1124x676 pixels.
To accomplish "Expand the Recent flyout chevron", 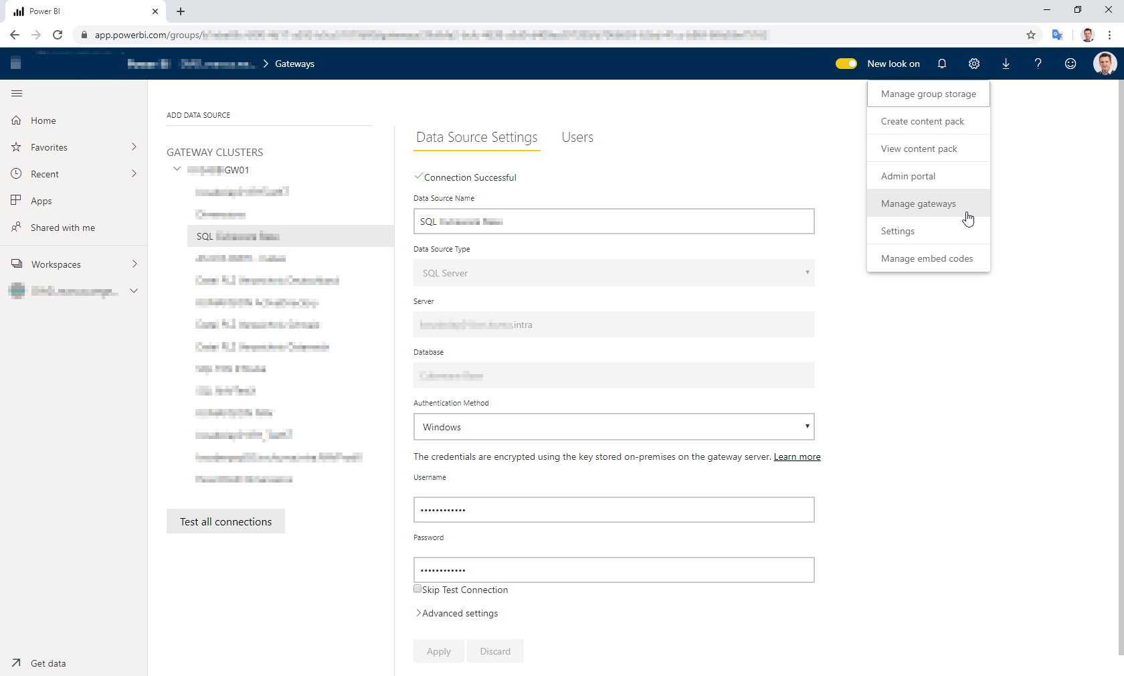I will 134,173.
